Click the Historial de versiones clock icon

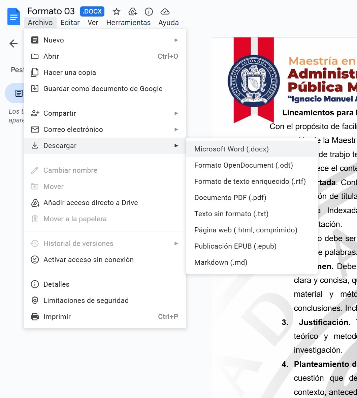coord(35,244)
